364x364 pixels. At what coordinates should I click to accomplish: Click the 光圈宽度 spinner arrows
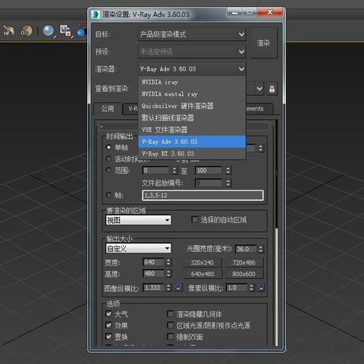[x=260, y=249]
